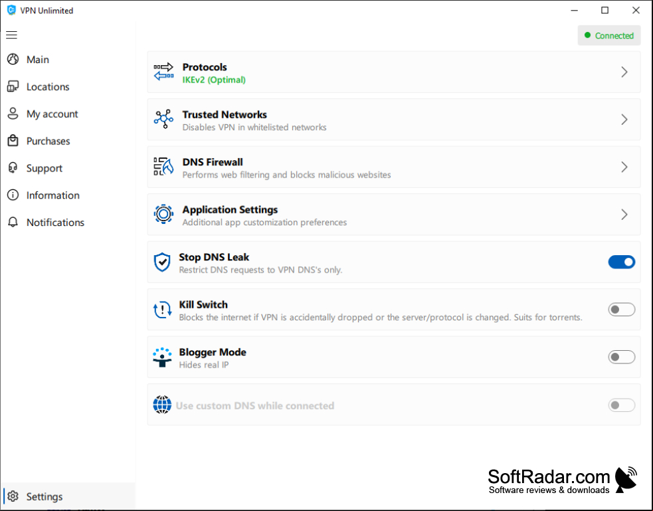Click 'Disables VPN in whitelisted networks' text
This screenshot has width=653, height=511.
click(254, 128)
